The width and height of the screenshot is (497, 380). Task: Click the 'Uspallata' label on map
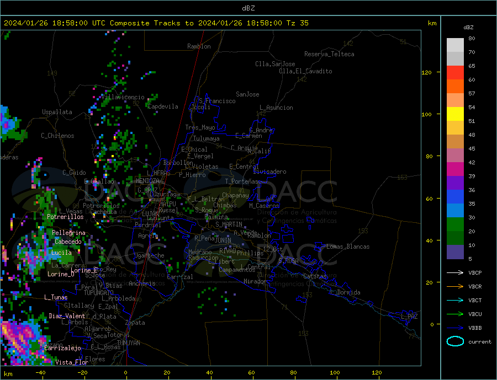pyautogui.click(x=57, y=112)
